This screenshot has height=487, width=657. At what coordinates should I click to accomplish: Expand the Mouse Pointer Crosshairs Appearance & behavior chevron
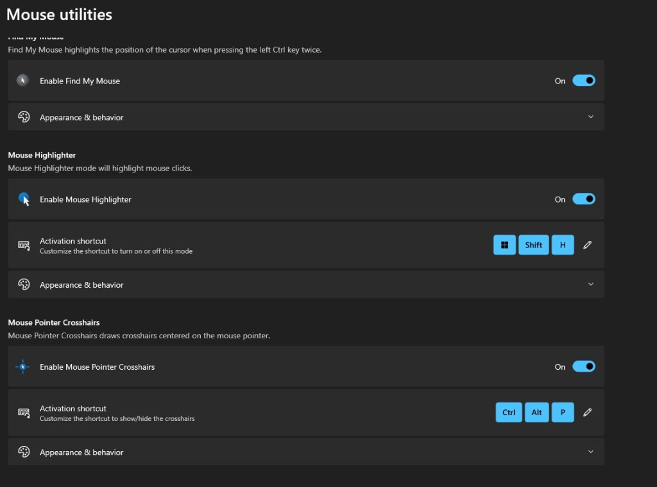[591, 452]
